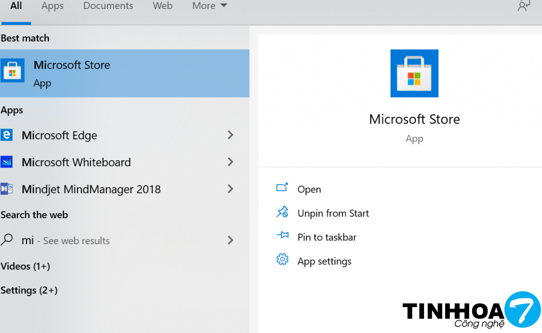Open the More filter dropdown

[x=210, y=6]
